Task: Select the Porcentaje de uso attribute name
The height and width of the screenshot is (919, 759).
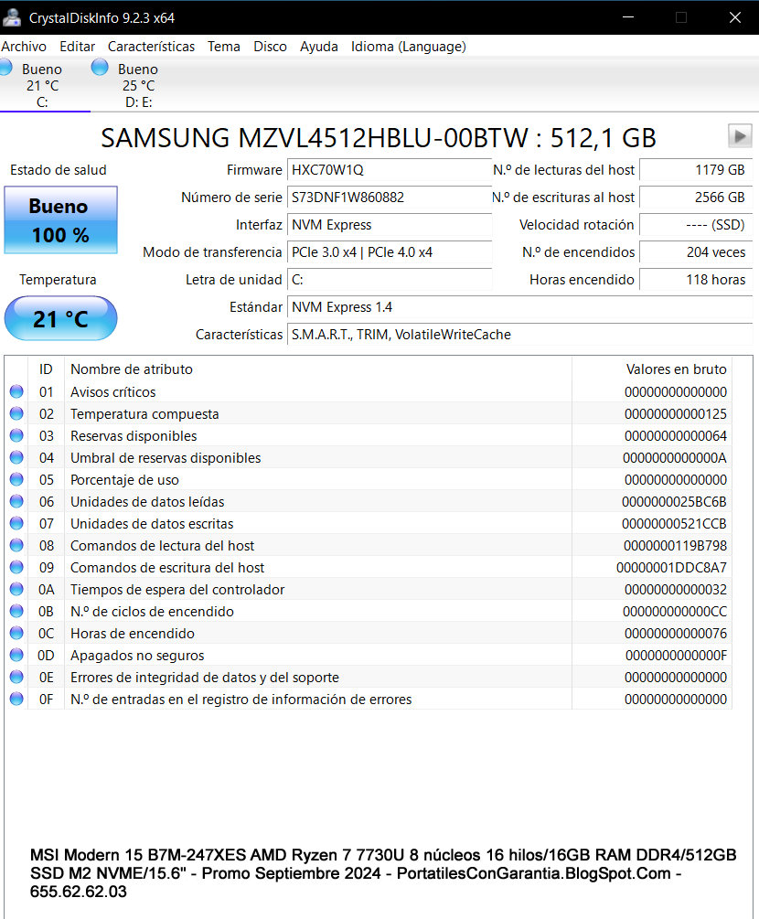Action: pos(125,480)
